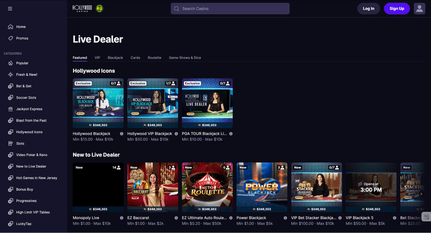431x233 pixels.
Task: Open New to Live Dealer sidebar link
Action: click(31, 166)
